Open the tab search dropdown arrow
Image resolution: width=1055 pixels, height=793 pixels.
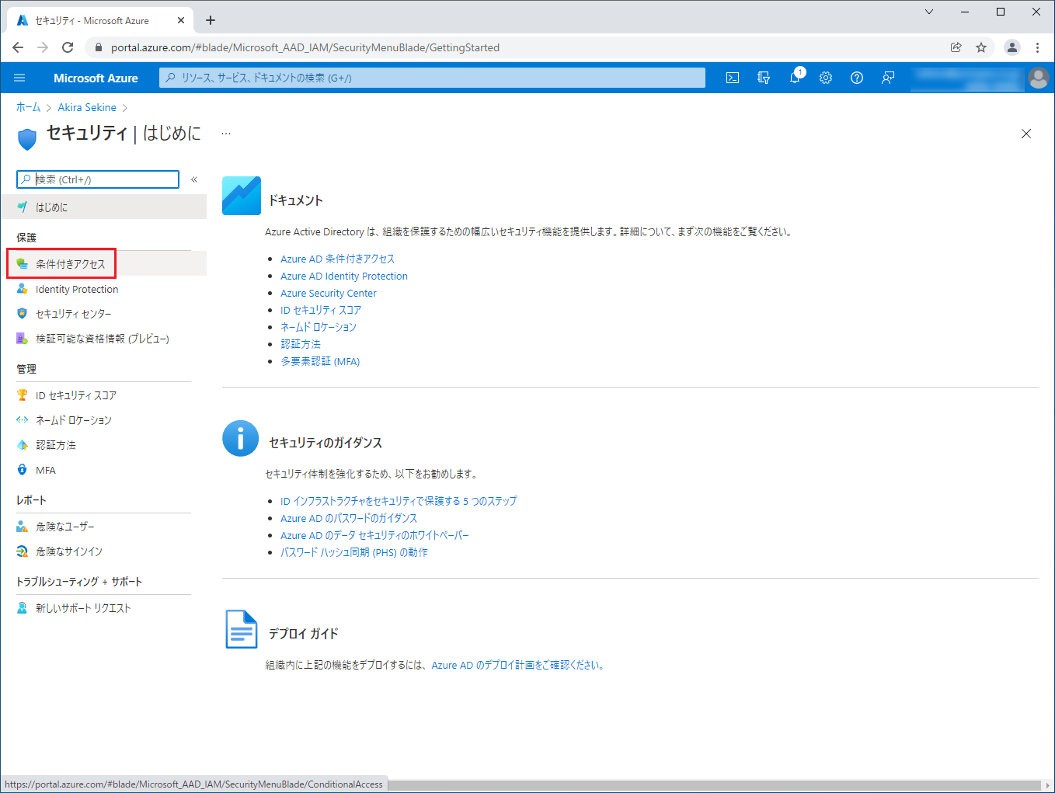(929, 12)
